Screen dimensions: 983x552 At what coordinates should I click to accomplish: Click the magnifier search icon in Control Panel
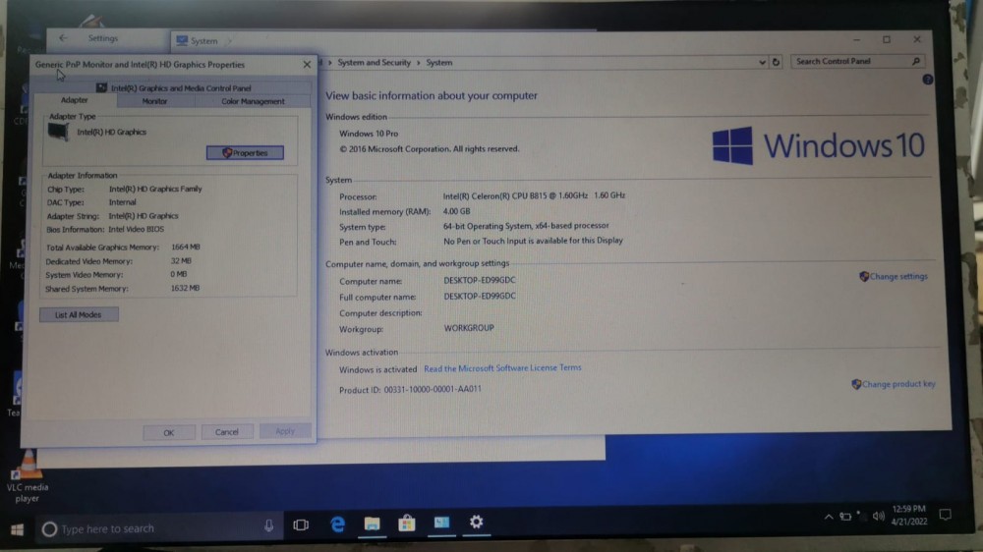[x=916, y=62]
